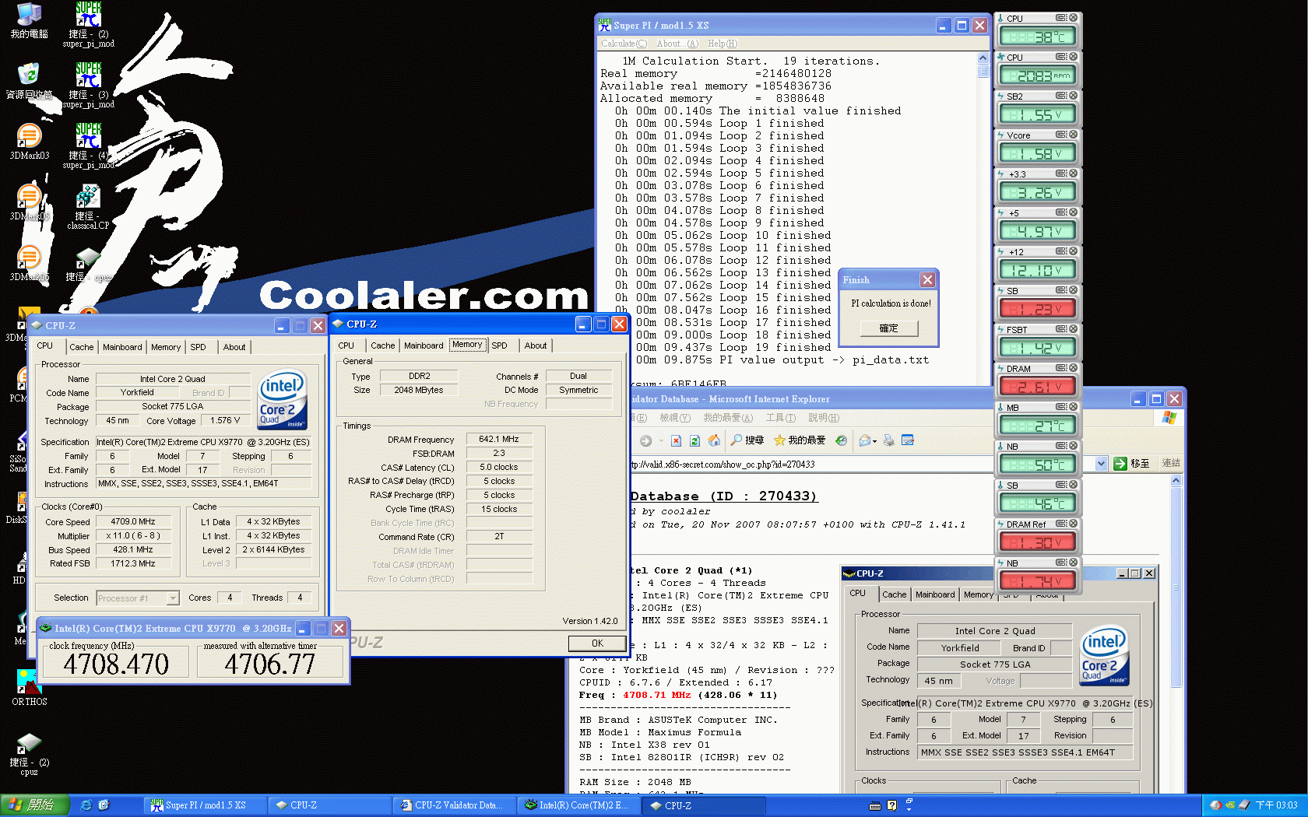The image size is (1308, 817).
Task: Close the FSBT voltage gadget
Action: (1073, 329)
